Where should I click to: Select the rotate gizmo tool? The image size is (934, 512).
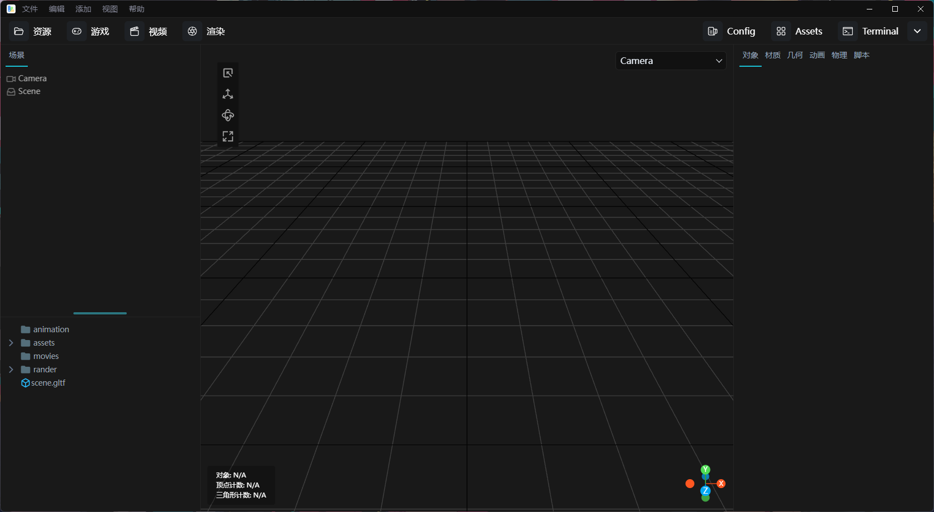click(x=228, y=115)
